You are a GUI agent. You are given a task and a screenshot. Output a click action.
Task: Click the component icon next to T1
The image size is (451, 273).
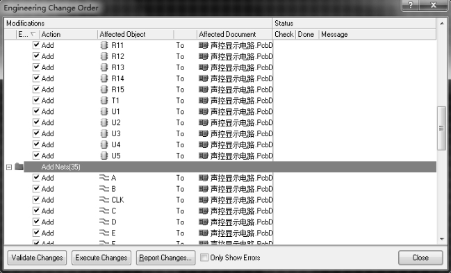click(x=104, y=101)
